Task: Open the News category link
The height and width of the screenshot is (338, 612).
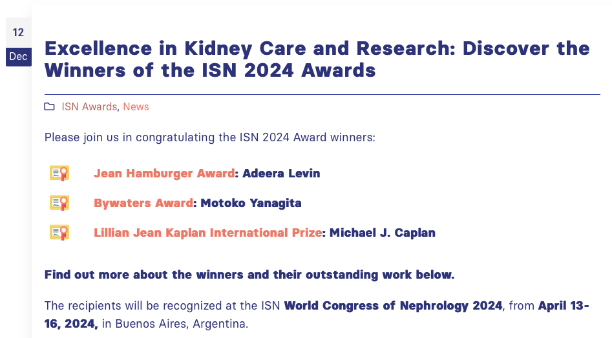Action: point(136,106)
